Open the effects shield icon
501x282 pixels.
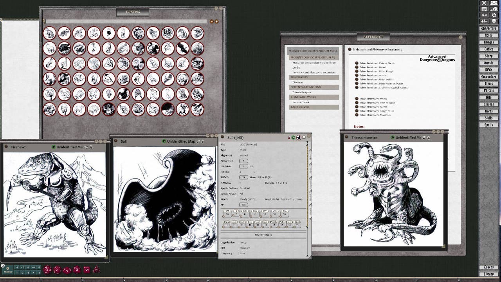tap(494, 21)
